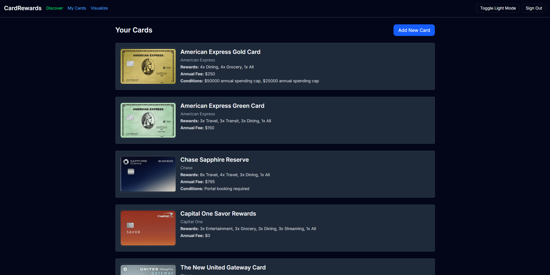
Task: Select the Gold Card spending cap conditions
Action: point(250,81)
